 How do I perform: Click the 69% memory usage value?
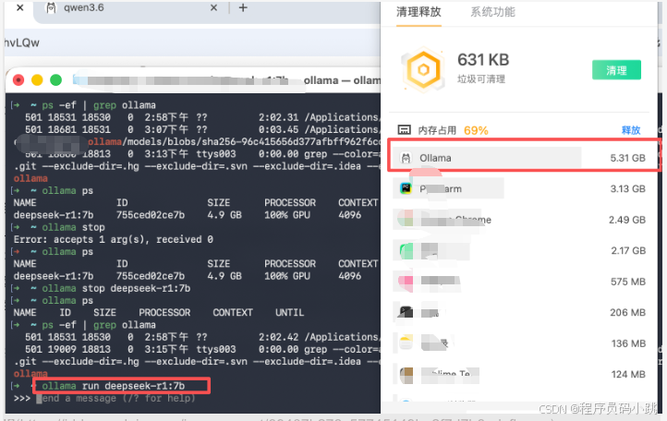coord(476,130)
